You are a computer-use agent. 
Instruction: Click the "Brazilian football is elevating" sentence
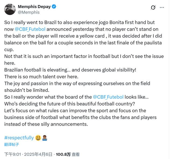pyautogui.click(x=70, y=70)
